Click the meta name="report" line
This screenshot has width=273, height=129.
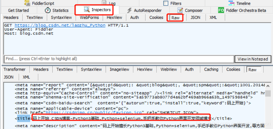point(140,85)
